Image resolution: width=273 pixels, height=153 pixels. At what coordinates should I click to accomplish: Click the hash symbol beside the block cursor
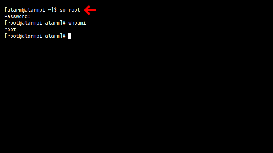(x=64, y=36)
